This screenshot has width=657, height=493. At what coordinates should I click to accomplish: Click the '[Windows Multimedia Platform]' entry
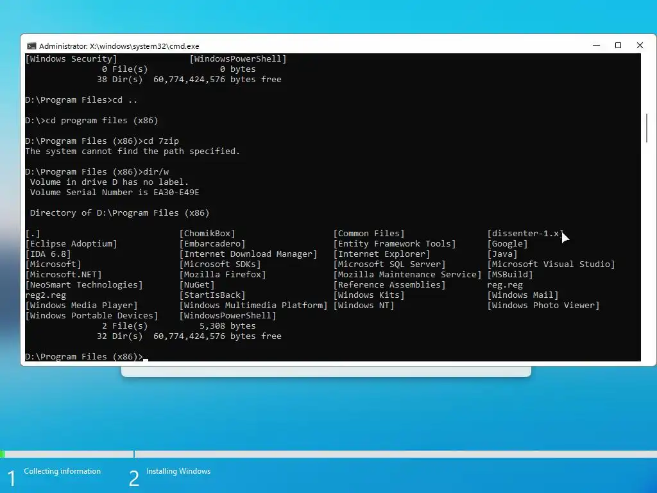click(253, 305)
